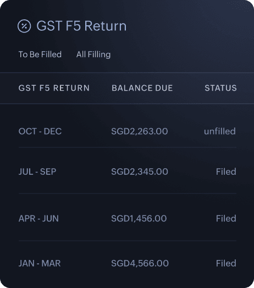Click the GST F5 Return panel title
The image size is (254, 288).
(81, 26)
